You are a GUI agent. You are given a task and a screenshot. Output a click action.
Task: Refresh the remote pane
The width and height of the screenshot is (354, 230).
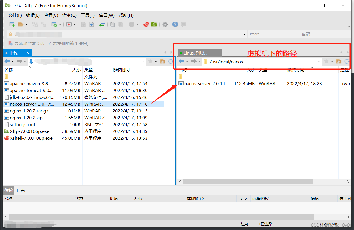[x=347, y=61]
